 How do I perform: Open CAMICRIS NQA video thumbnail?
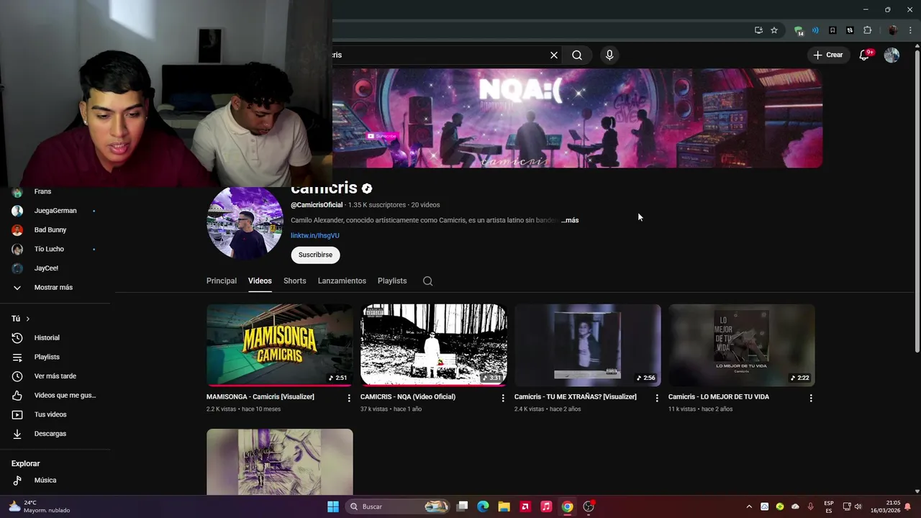point(434,345)
